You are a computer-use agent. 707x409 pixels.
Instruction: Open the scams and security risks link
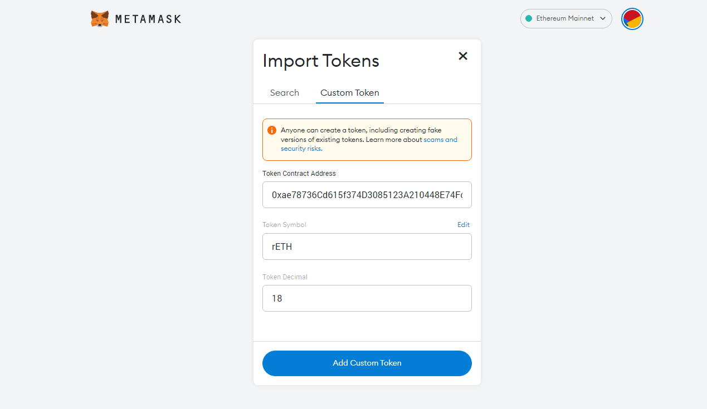point(440,140)
